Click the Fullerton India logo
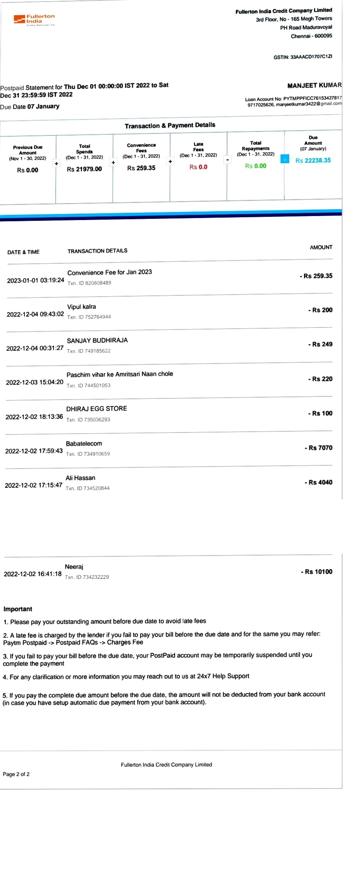 click(34, 19)
